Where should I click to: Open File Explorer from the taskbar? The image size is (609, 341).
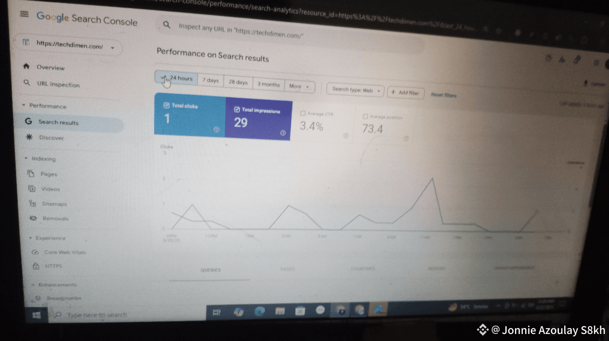[280, 311]
